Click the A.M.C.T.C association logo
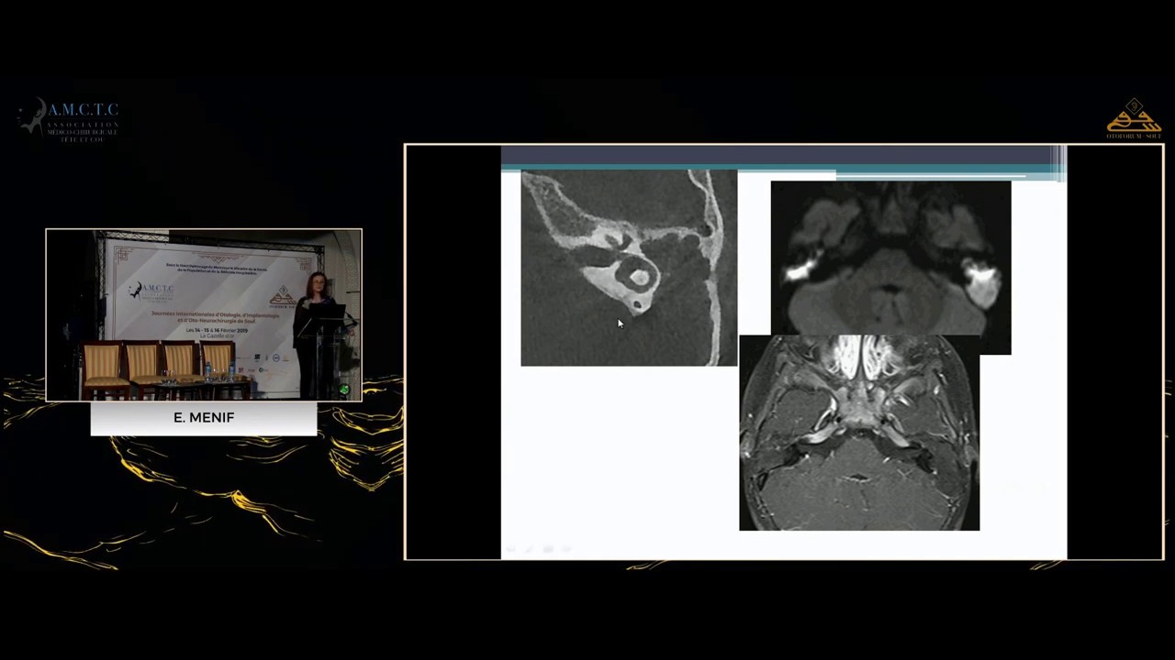The image size is (1175, 660). coord(69,119)
